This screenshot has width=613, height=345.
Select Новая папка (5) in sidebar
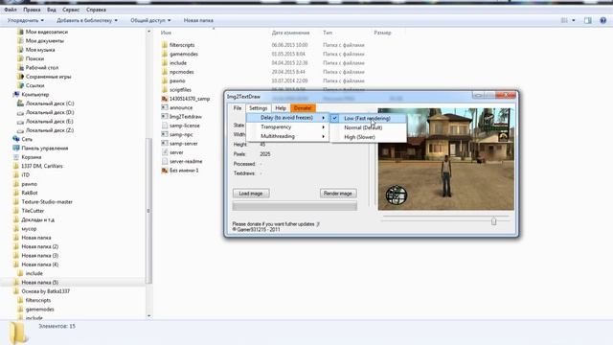(40, 283)
